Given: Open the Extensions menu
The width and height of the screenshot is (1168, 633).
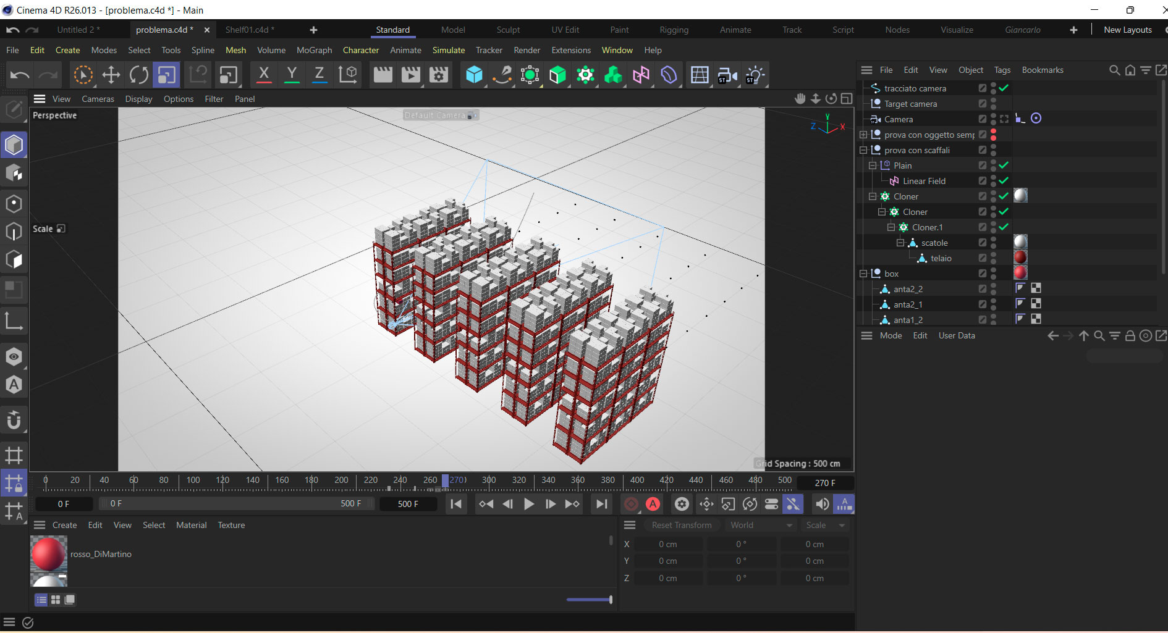Looking at the screenshot, I should click(571, 50).
